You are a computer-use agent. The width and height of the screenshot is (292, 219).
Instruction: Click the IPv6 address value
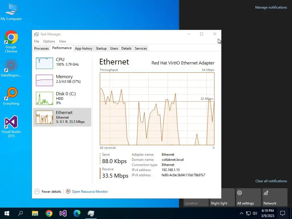(183, 175)
